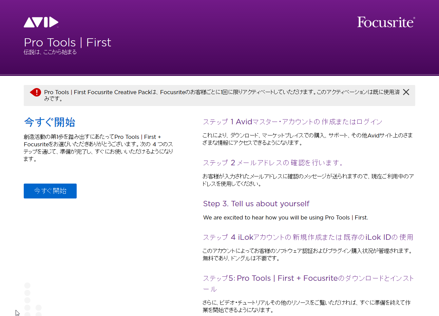Click the Focusrite logo
The height and width of the screenshot is (316, 439).
pos(386,22)
